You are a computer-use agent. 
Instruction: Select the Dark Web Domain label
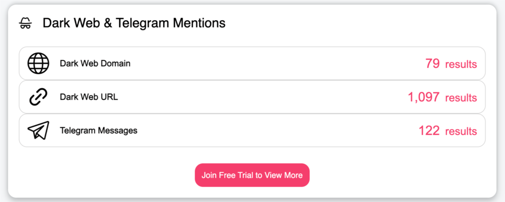95,63
